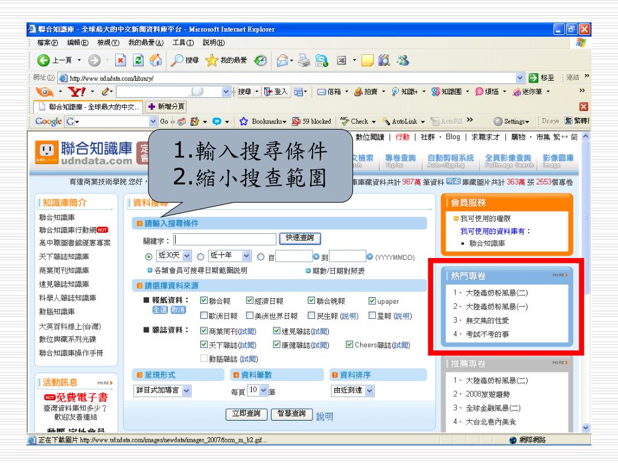Toggle the 商業周刊 checkbox
The image size is (618, 463).
[204, 331]
